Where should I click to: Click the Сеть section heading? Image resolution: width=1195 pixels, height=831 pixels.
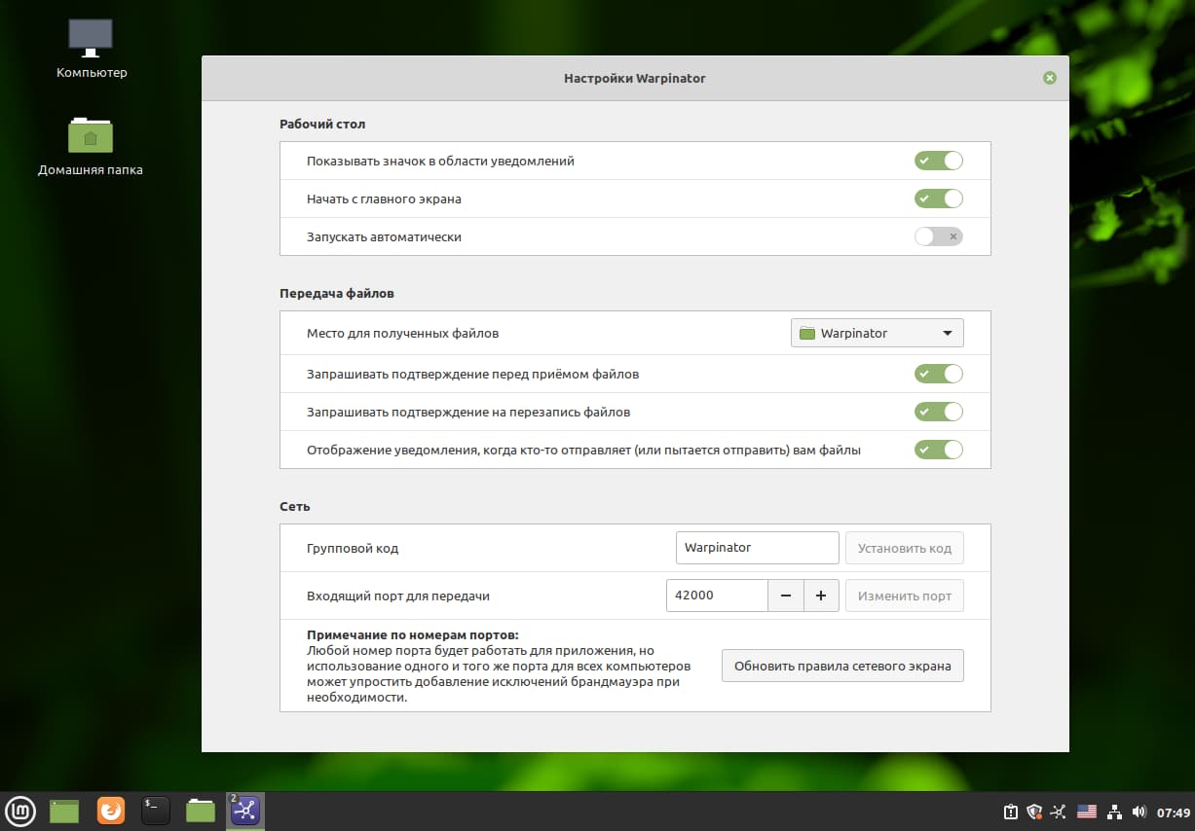[294, 506]
